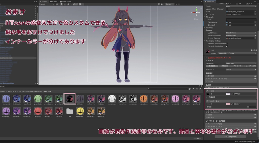Expand the ライティング・明るさ設定 foldout

pos(206,79)
